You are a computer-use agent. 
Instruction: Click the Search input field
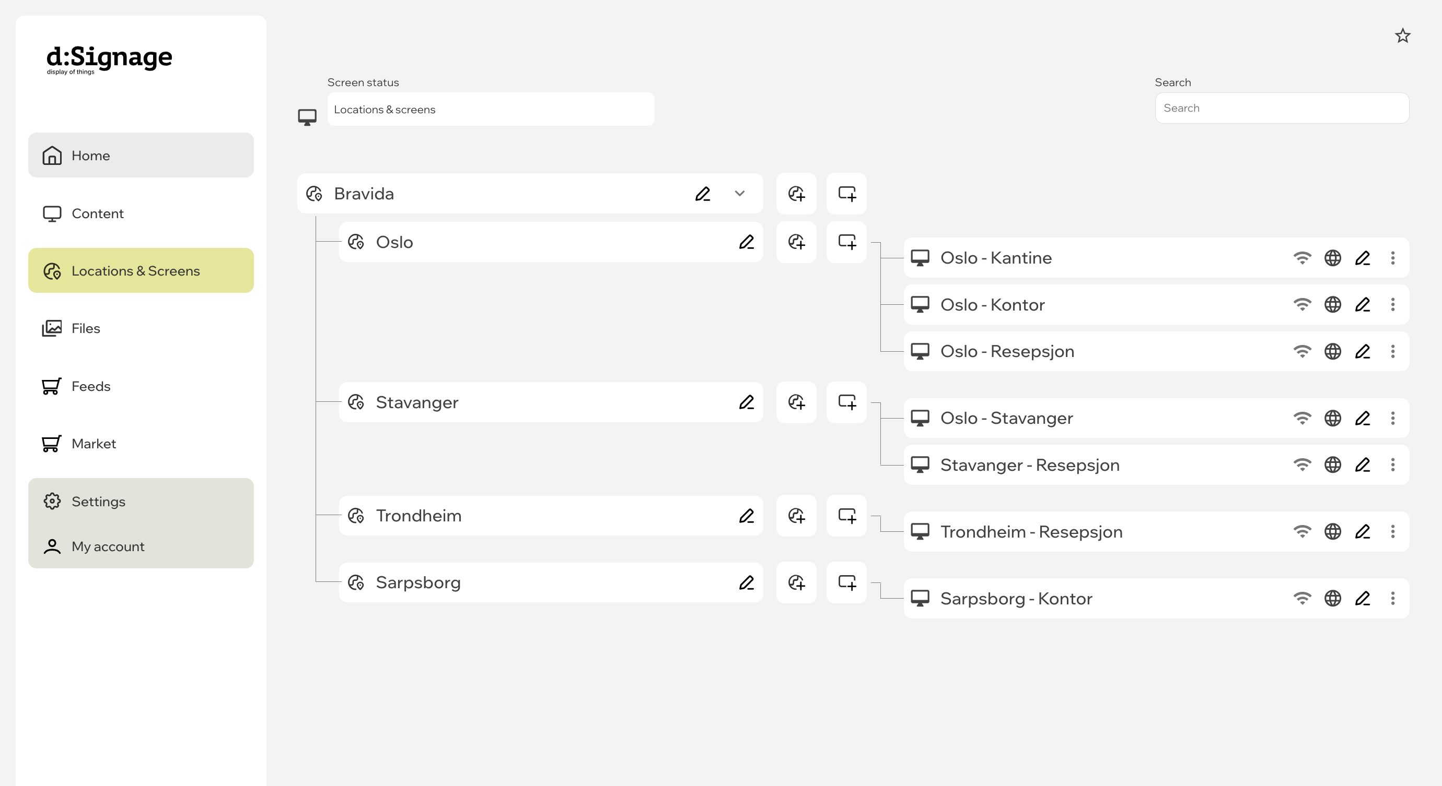tap(1282, 108)
